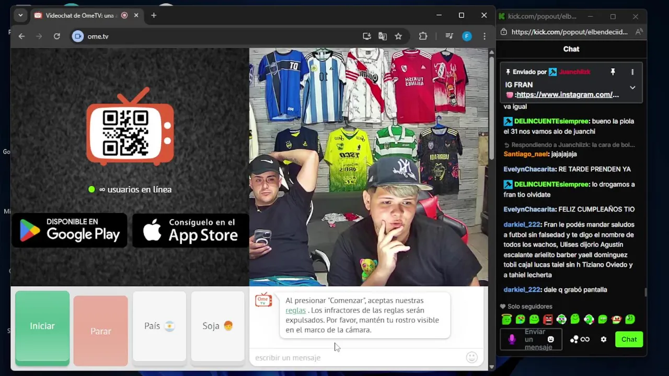Open the Instagram link in pinned message
669x376 pixels.
click(x=567, y=95)
